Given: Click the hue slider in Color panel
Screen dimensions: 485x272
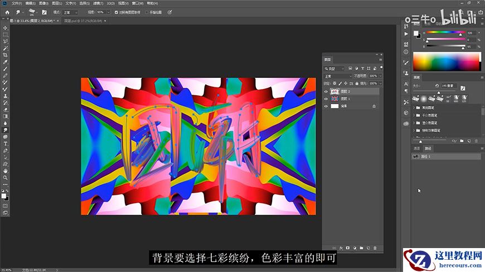Looking at the screenshot, I should click(x=446, y=32).
